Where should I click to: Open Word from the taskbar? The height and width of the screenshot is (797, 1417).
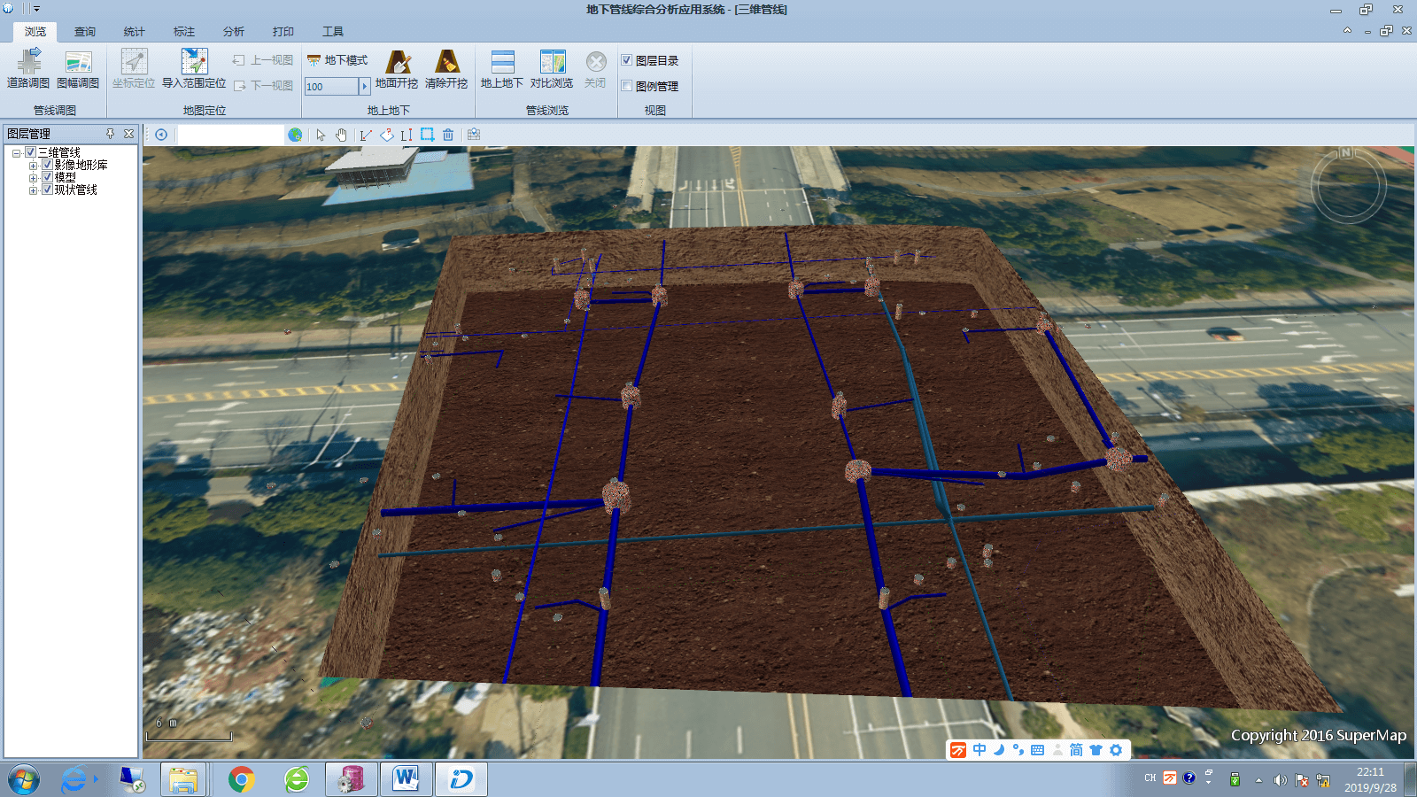pyautogui.click(x=406, y=779)
